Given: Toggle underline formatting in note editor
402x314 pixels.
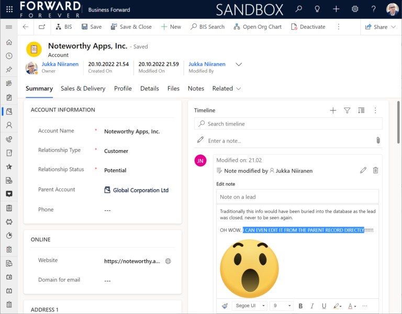Looking at the screenshot, I should click(x=324, y=306).
